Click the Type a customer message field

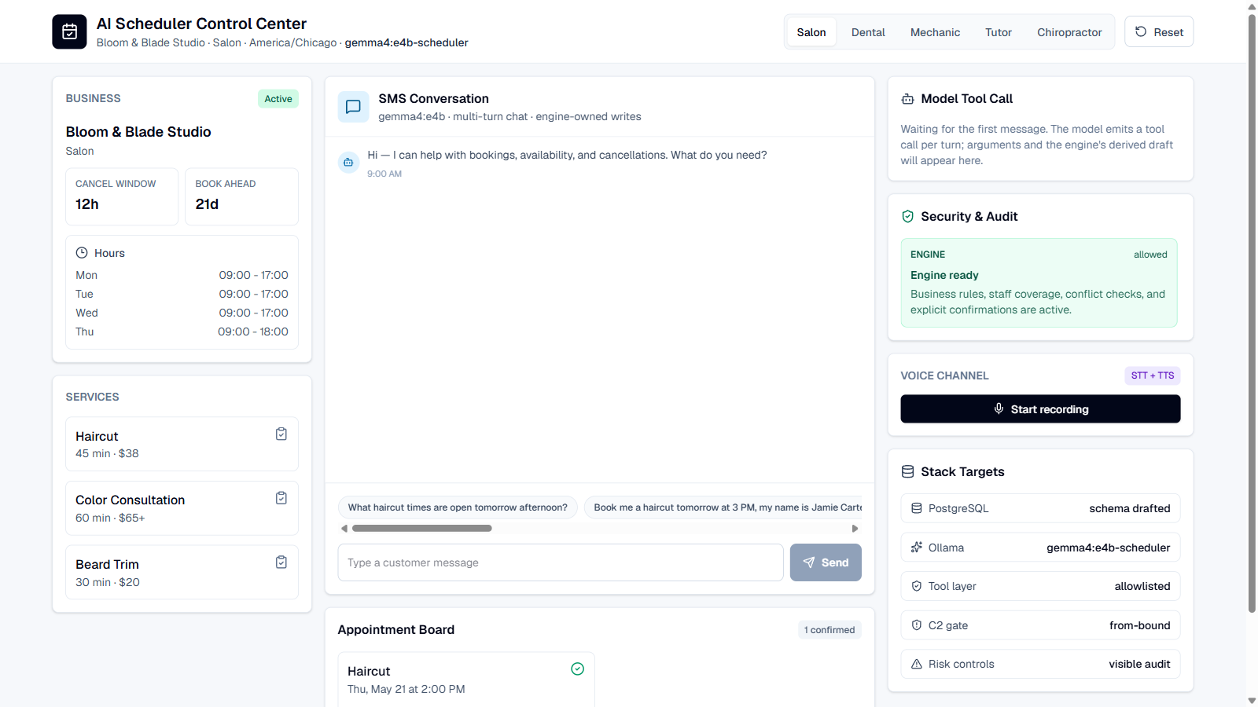(x=561, y=562)
